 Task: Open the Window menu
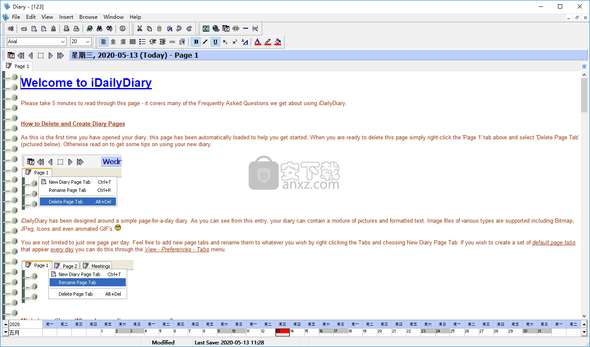pos(114,17)
